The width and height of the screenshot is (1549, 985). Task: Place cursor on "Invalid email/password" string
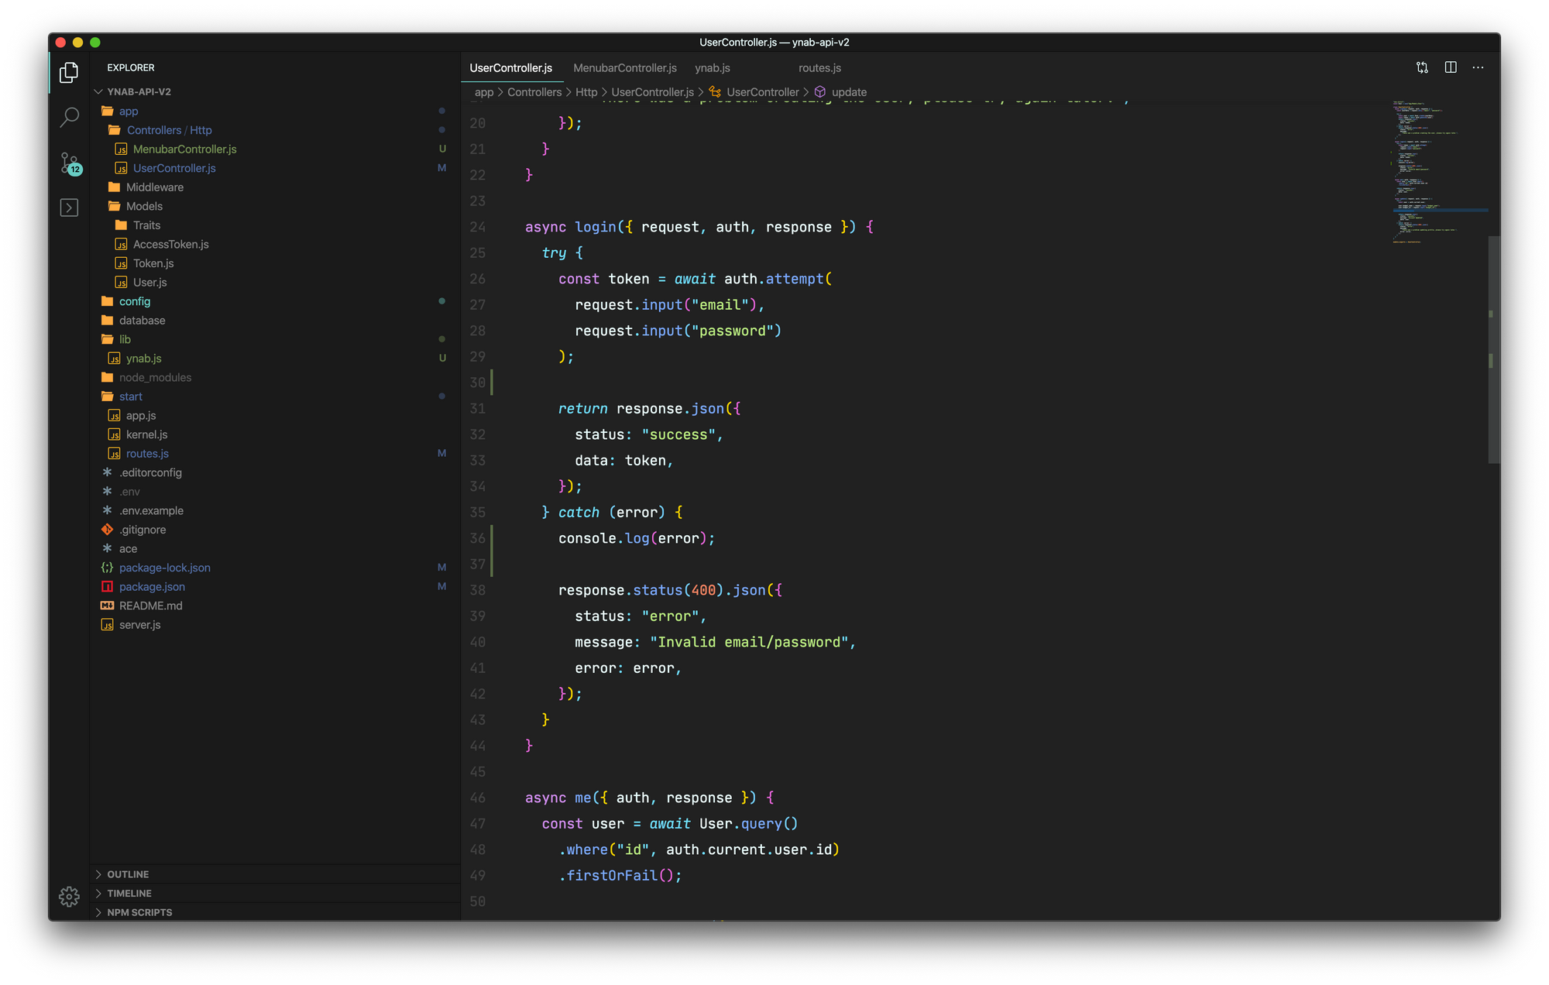tap(749, 642)
